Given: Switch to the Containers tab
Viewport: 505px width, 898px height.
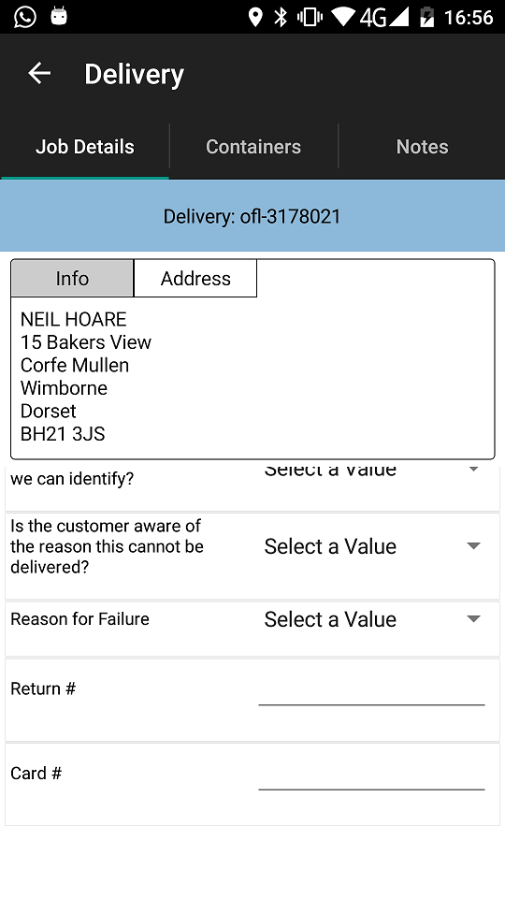Looking at the screenshot, I should (253, 147).
